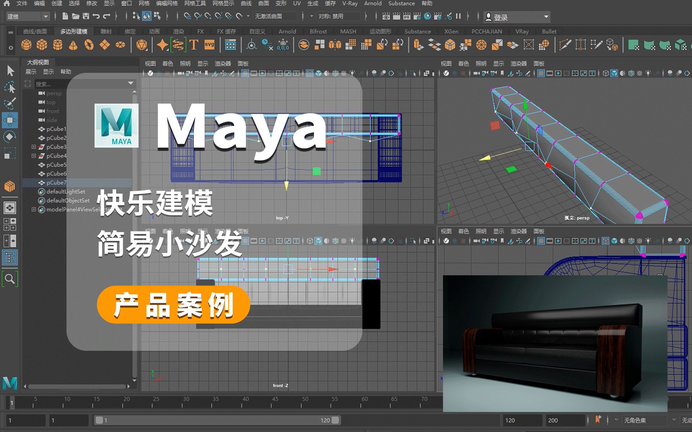Screen dimensions: 692x432
Task: Open the 建模 menu set dropdown
Action: [x=28, y=16]
